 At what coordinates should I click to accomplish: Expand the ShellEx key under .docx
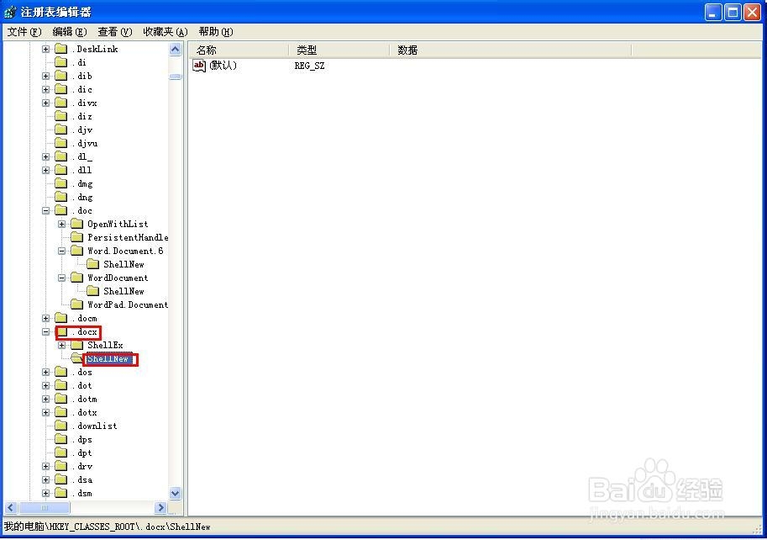click(x=60, y=346)
